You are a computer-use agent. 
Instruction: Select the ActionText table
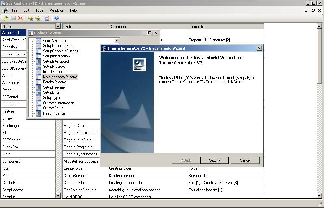tap(14, 32)
